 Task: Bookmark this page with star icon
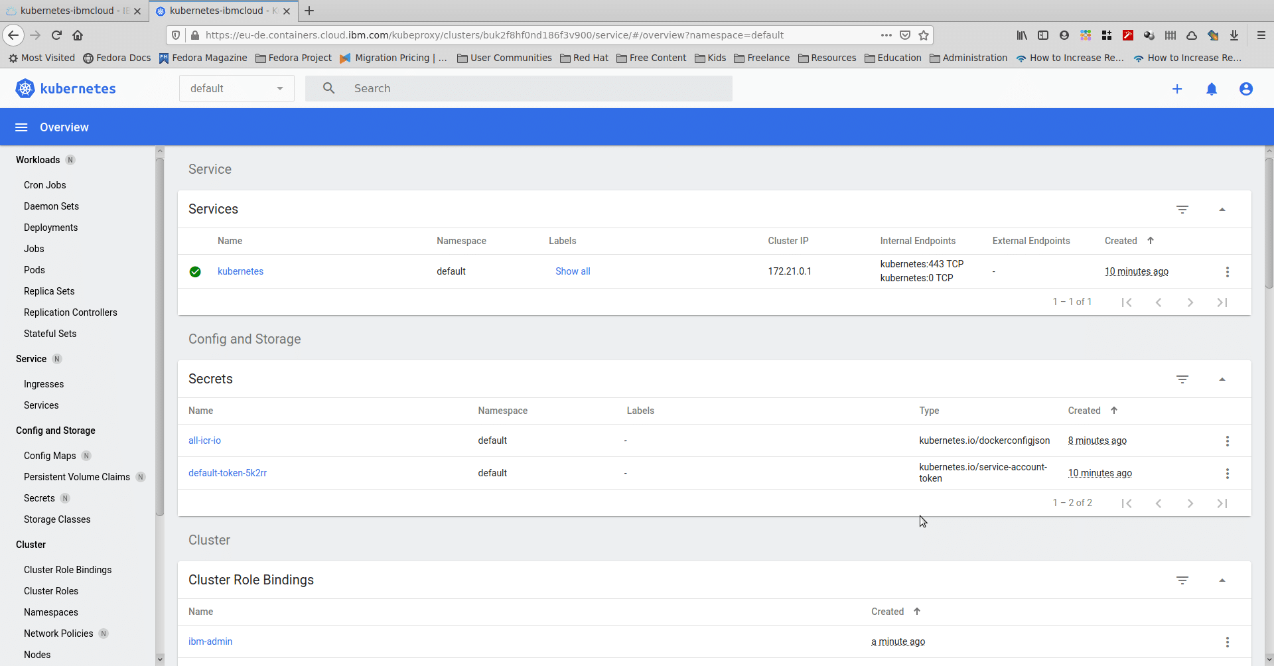point(924,35)
